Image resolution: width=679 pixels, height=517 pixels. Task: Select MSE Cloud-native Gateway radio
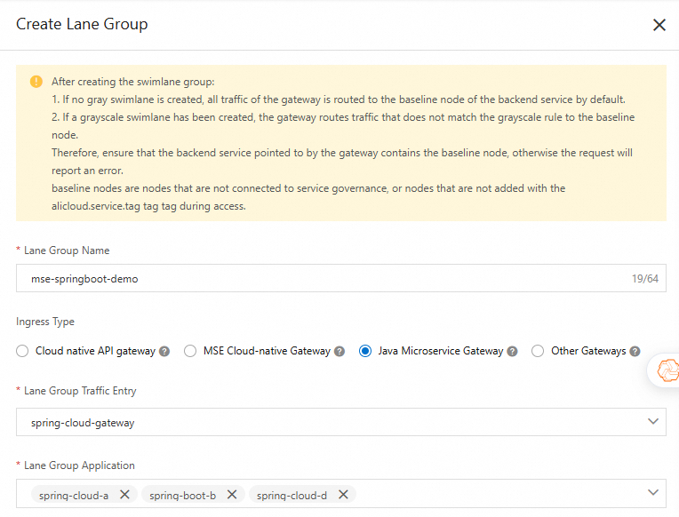[x=190, y=351]
